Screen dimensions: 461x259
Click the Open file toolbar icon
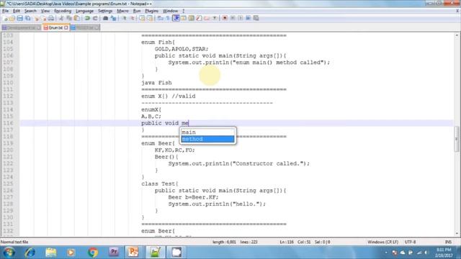click(12, 18)
